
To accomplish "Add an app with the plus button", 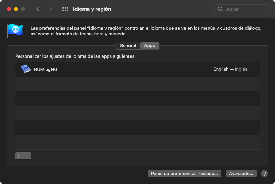I will pos(19,156).
